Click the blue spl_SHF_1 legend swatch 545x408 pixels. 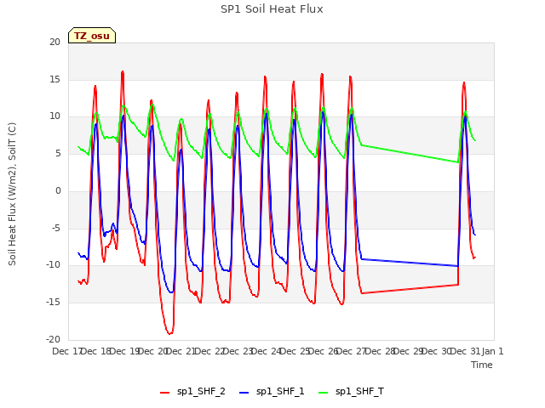pyautogui.click(x=244, y=393)
